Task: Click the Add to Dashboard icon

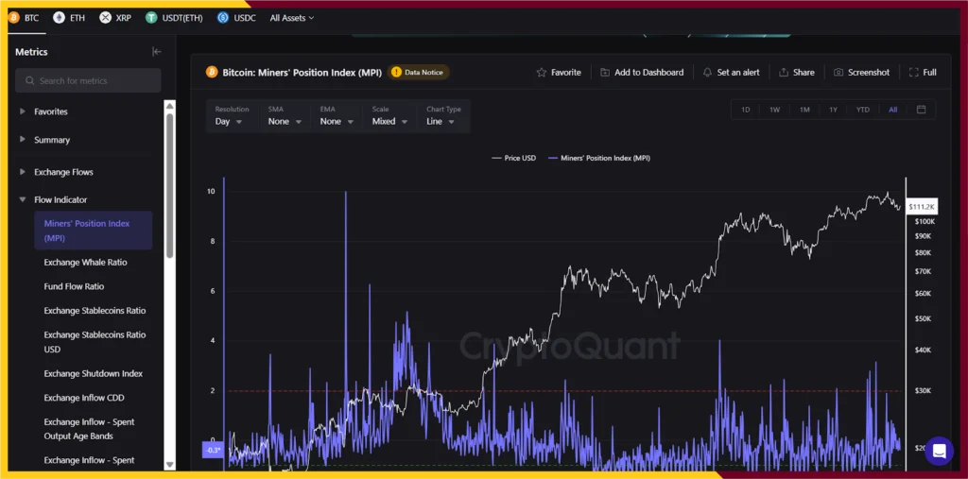Action: click(x=605, y=73)
